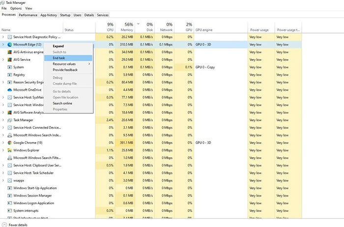Screen dimensions: 344x227
Task: Expand the Service Host: Diagnostic Policy group
Action: pyautogui.click(x=3, y=37)
